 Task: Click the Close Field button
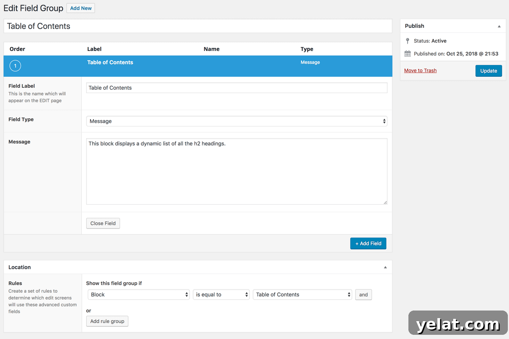tap(103, 223)
